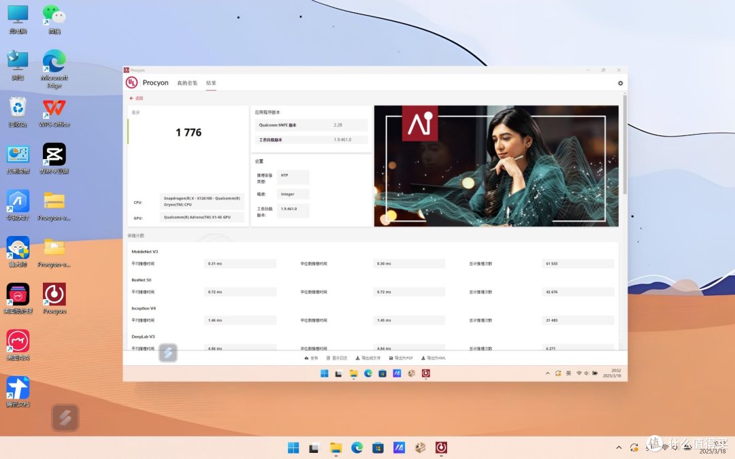The height and width of the screenshot is (459, 735).
Task: Launch the 剪映专业版 desktop shortcut
Action: (x=54, y=158)
